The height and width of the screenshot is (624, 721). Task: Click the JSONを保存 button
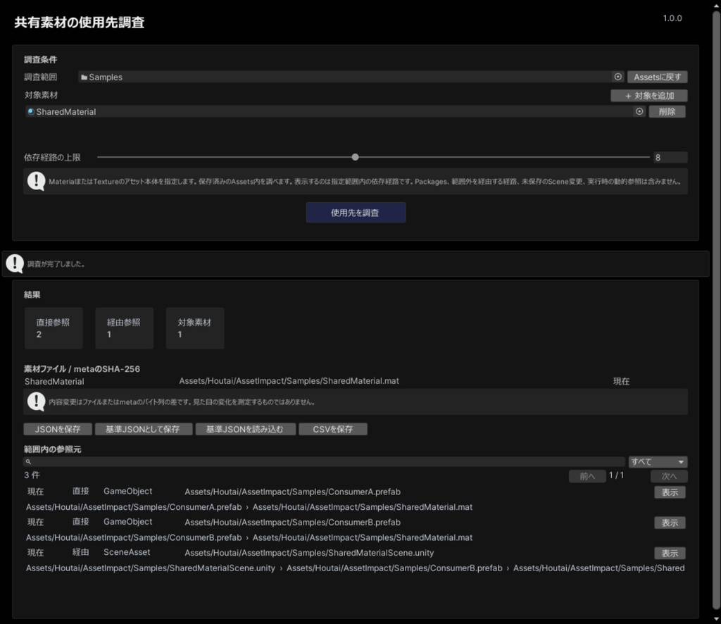[x=58, y=429]
